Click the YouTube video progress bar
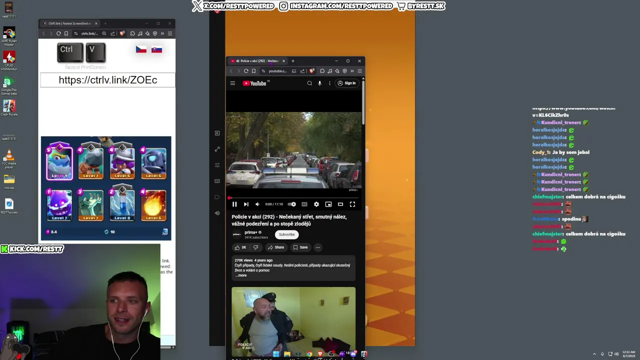 point(293,198)
